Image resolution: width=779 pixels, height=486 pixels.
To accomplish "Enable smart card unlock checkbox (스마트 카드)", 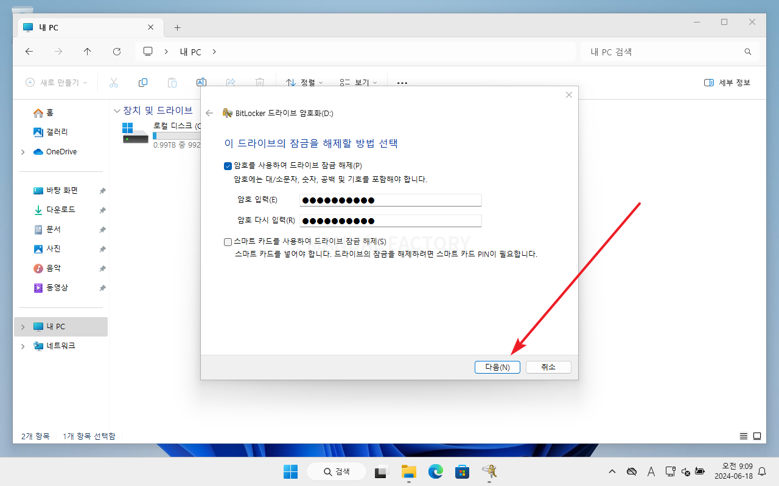I will tap(228, 242).
